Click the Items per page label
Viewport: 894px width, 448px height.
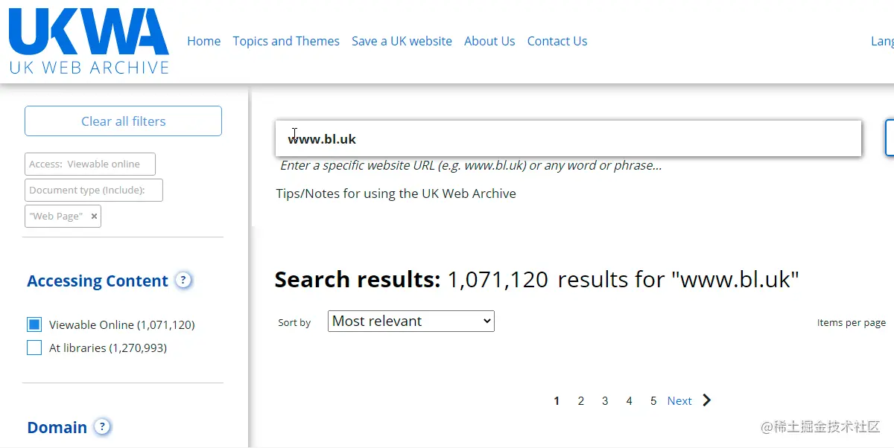[852, 322]
